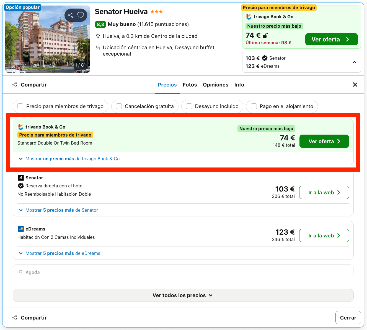367x330 pixels.
Task: Open the Opiniones tab
Action: [x=216, y=85]
